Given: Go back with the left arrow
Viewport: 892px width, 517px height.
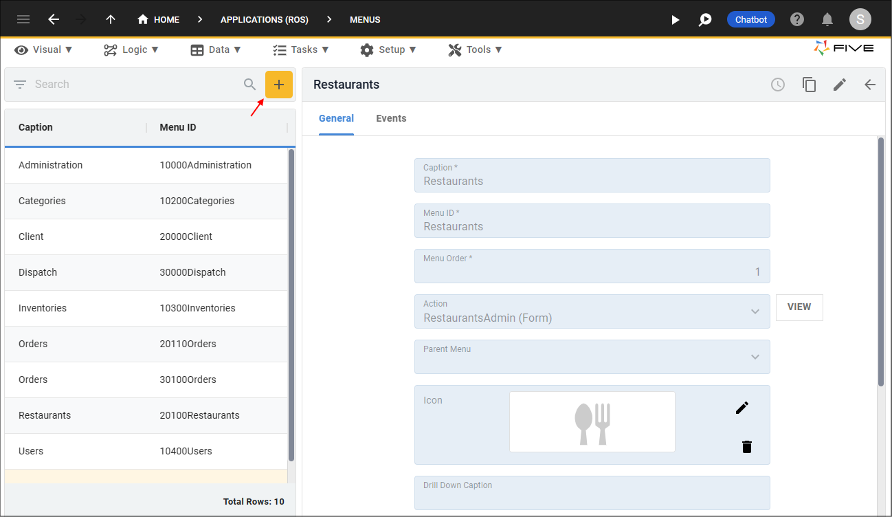Looking at the screenshot, I should pos(54,19).
